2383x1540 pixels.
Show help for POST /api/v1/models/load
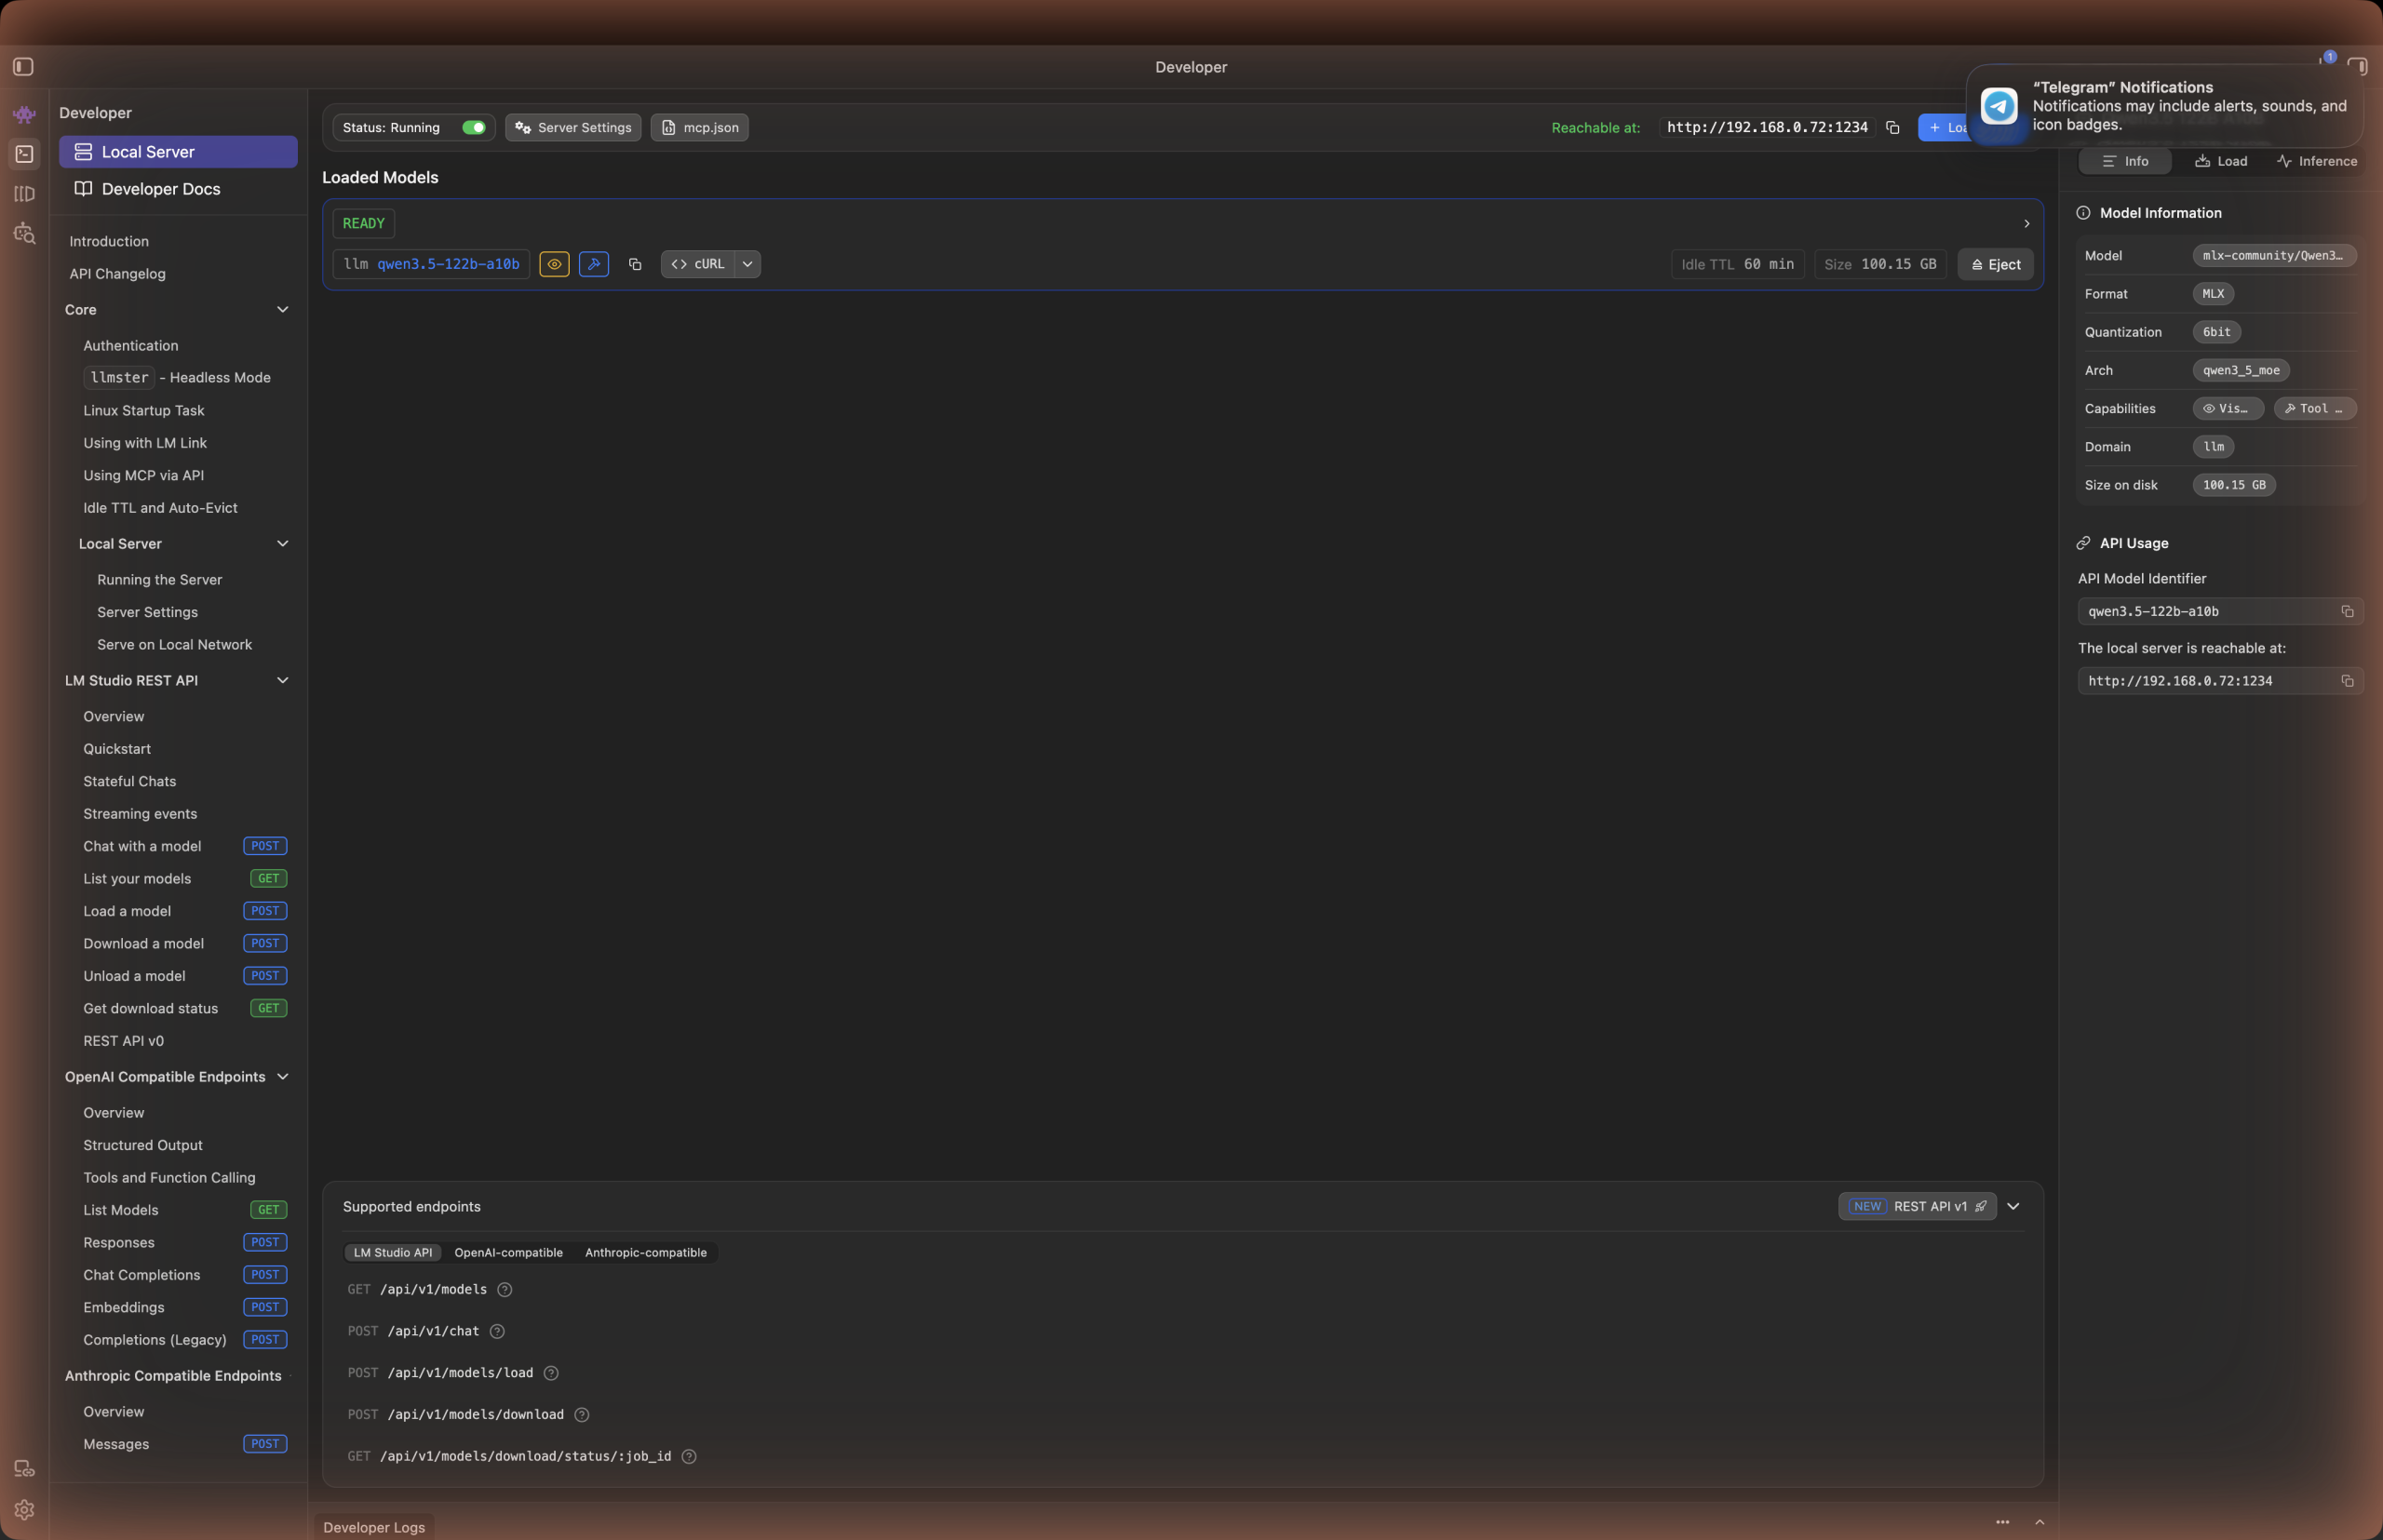tap(551, 1373)
